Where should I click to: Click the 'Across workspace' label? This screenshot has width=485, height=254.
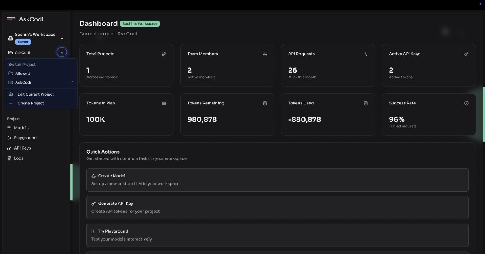pyautogui.click(x=102, y=77)
